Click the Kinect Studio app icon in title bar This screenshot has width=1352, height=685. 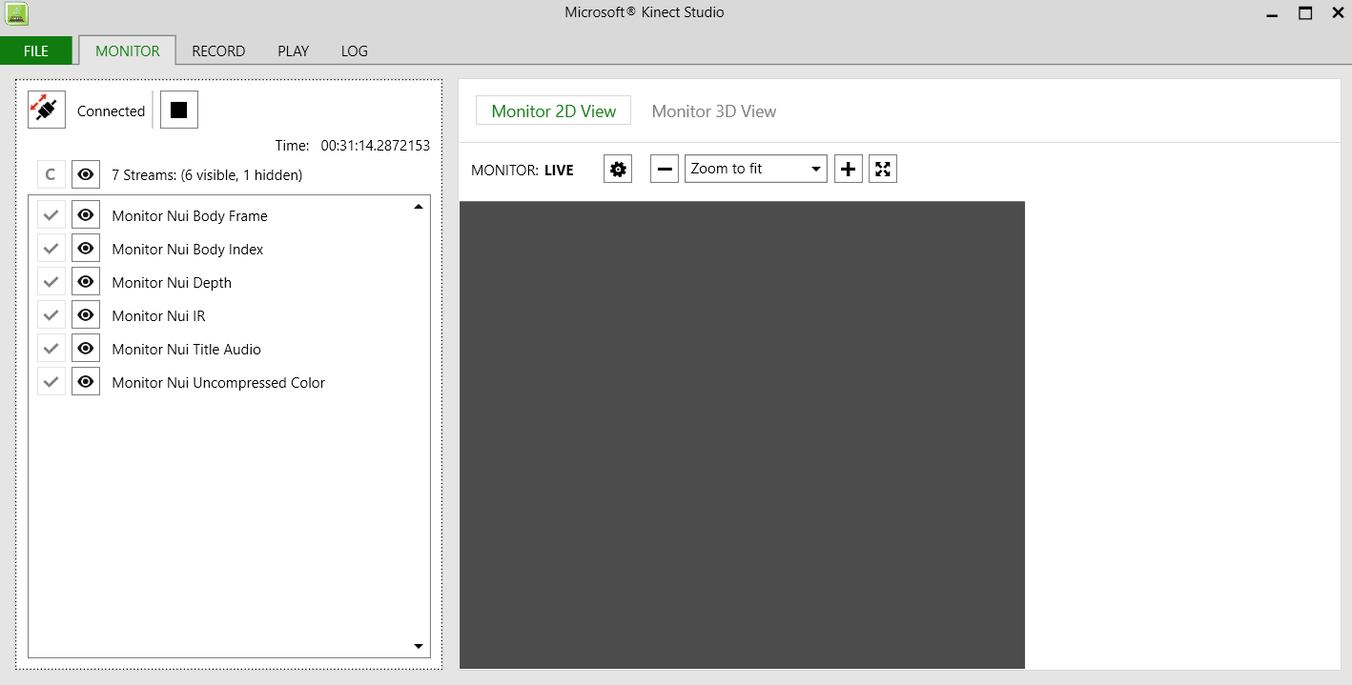pyautogui.click(x=16, y=13)
